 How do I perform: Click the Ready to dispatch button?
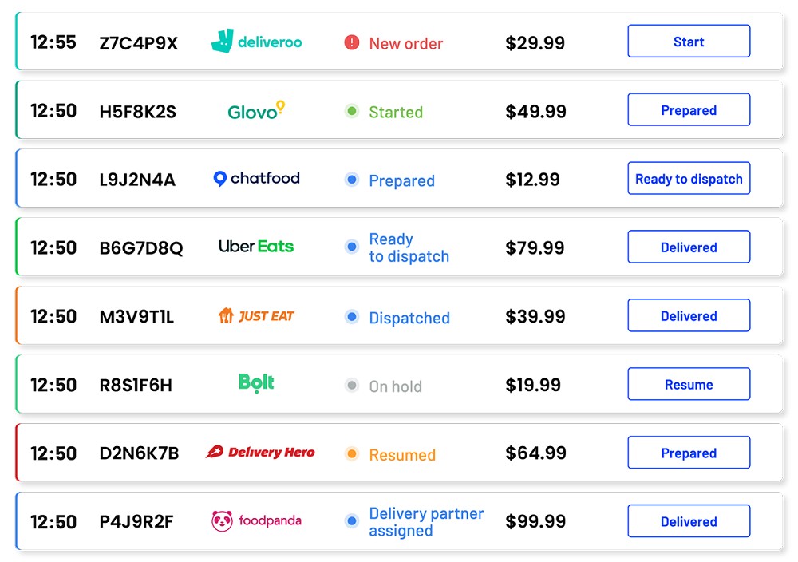point(689,179)
